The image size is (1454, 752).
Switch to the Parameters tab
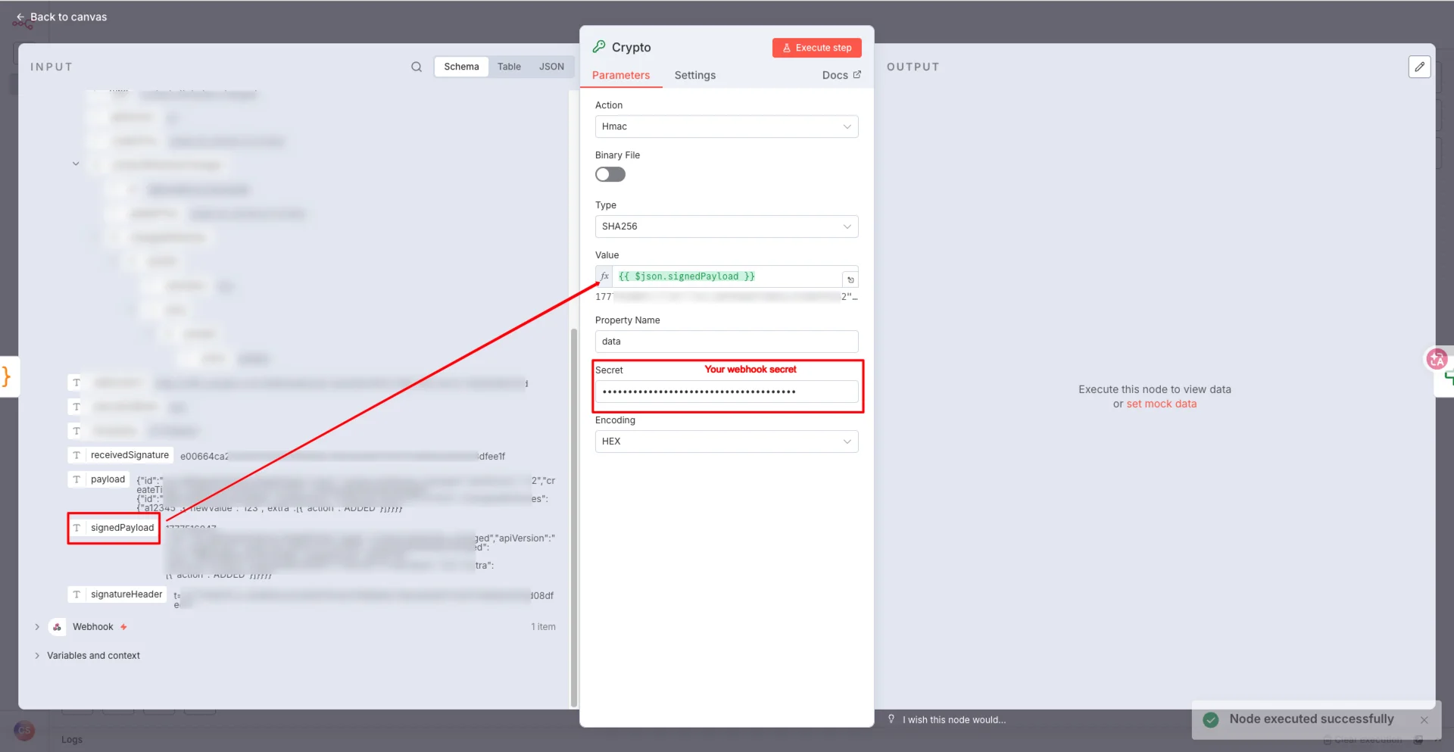621,75
